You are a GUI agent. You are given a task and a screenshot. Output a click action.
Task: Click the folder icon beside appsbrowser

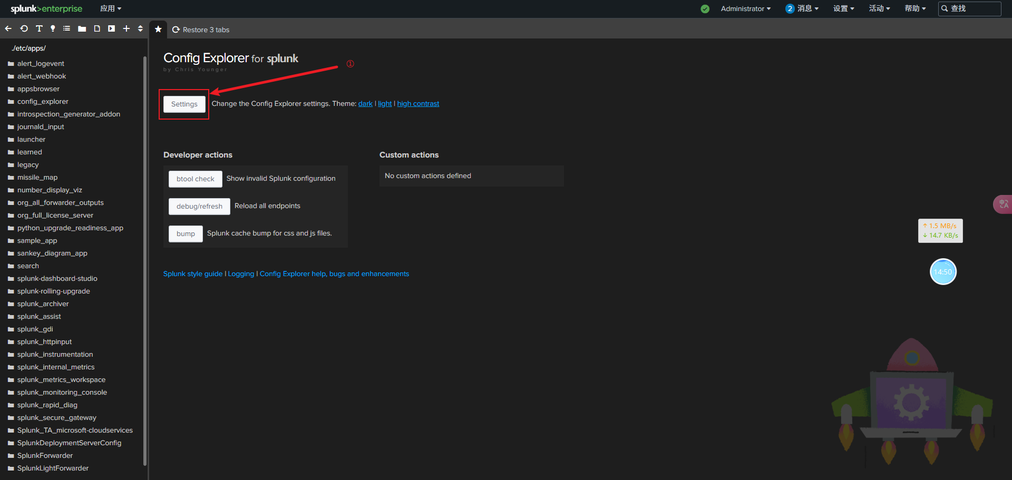11,89
